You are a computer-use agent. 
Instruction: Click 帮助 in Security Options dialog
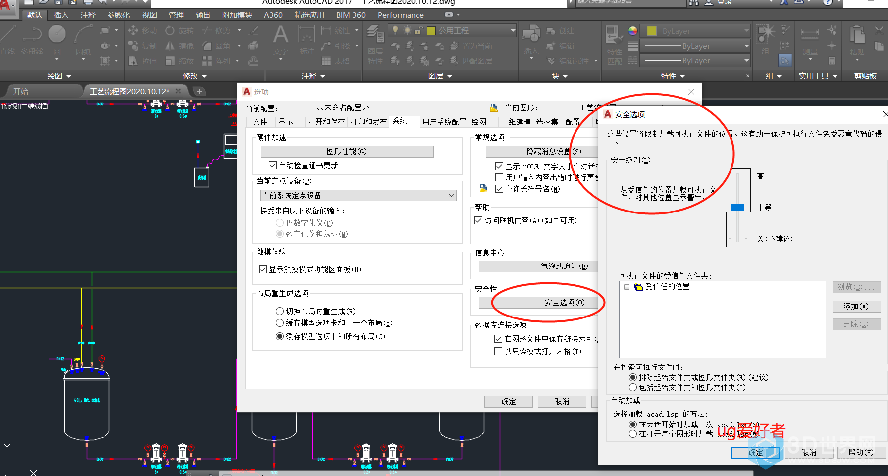861,452
